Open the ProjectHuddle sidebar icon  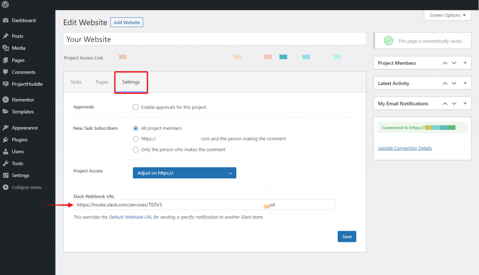[x=7, y=84]
